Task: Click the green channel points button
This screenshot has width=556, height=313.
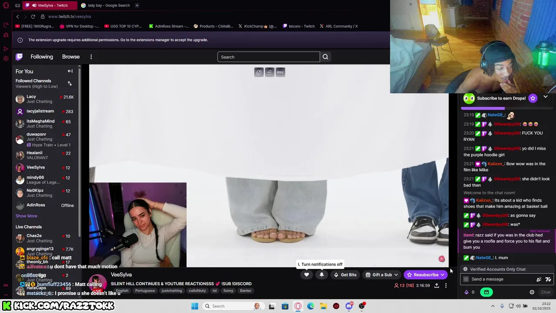Action: (486, 292)
